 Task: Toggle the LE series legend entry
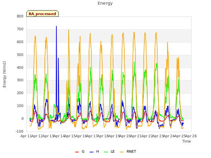(x=109, y=151)
